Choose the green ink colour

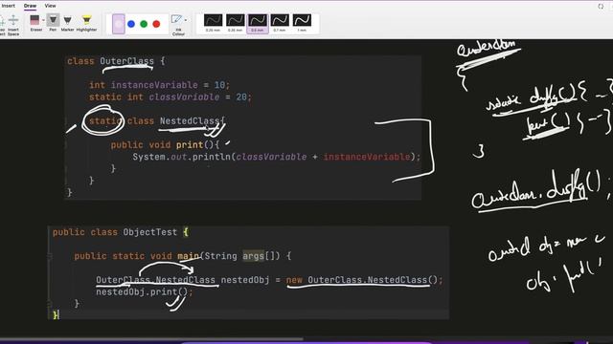(144, 24)
